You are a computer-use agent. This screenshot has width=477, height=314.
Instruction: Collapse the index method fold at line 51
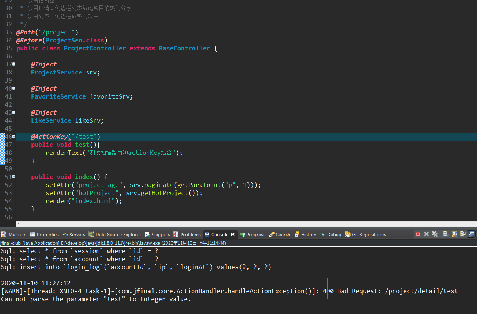[14, 176]
